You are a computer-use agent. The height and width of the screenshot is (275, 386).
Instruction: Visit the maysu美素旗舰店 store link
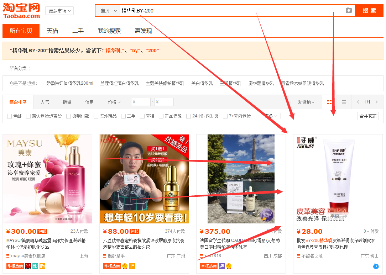[28, 256]
